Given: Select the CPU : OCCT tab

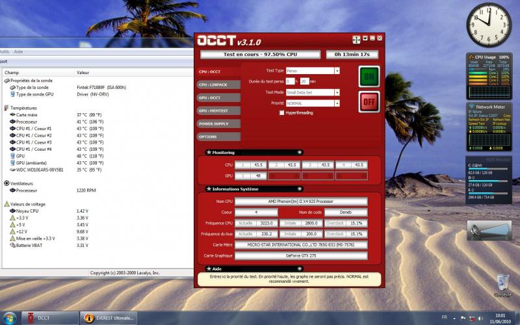Looking at the screenshot, I should [218, 71].
